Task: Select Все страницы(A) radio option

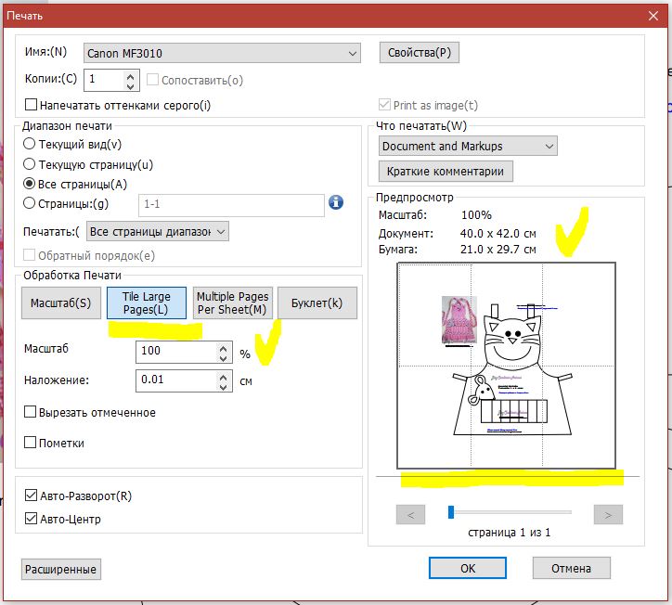Action: (x=29, y=184)
